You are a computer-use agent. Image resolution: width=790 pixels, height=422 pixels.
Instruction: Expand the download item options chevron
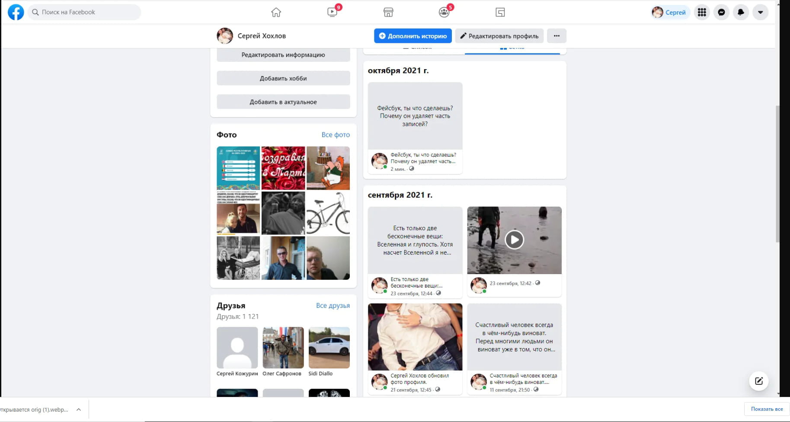[x=79, y=409]
